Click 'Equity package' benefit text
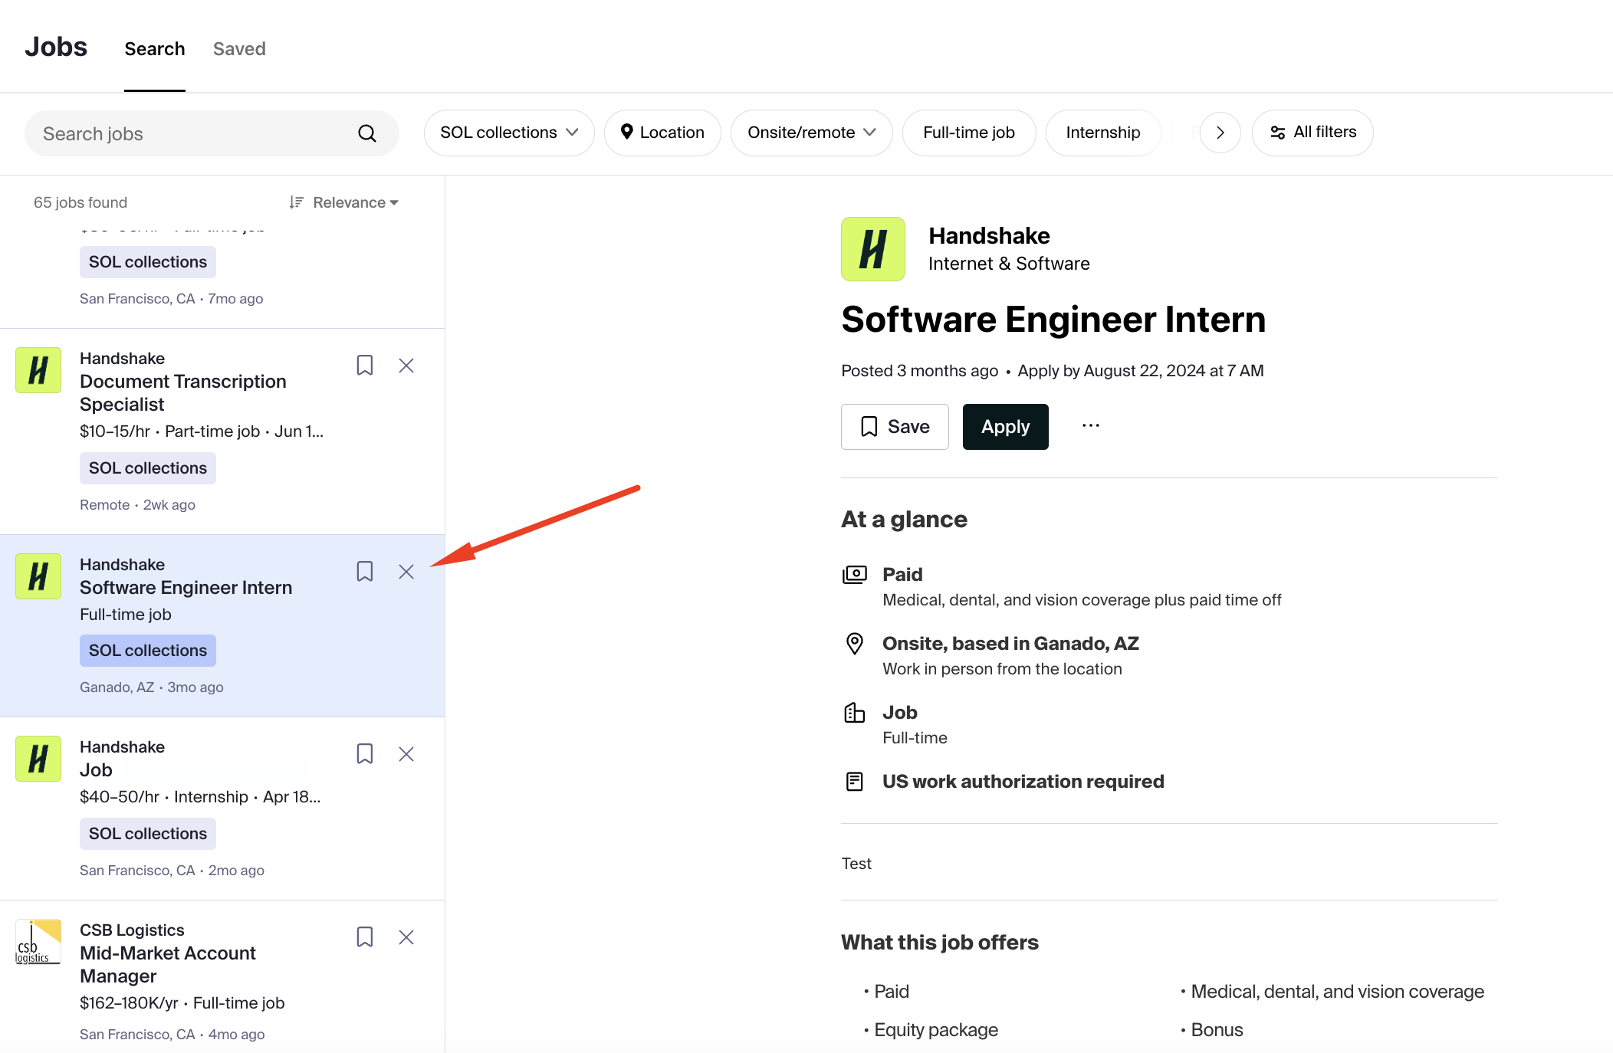 tap(936, 1030)
